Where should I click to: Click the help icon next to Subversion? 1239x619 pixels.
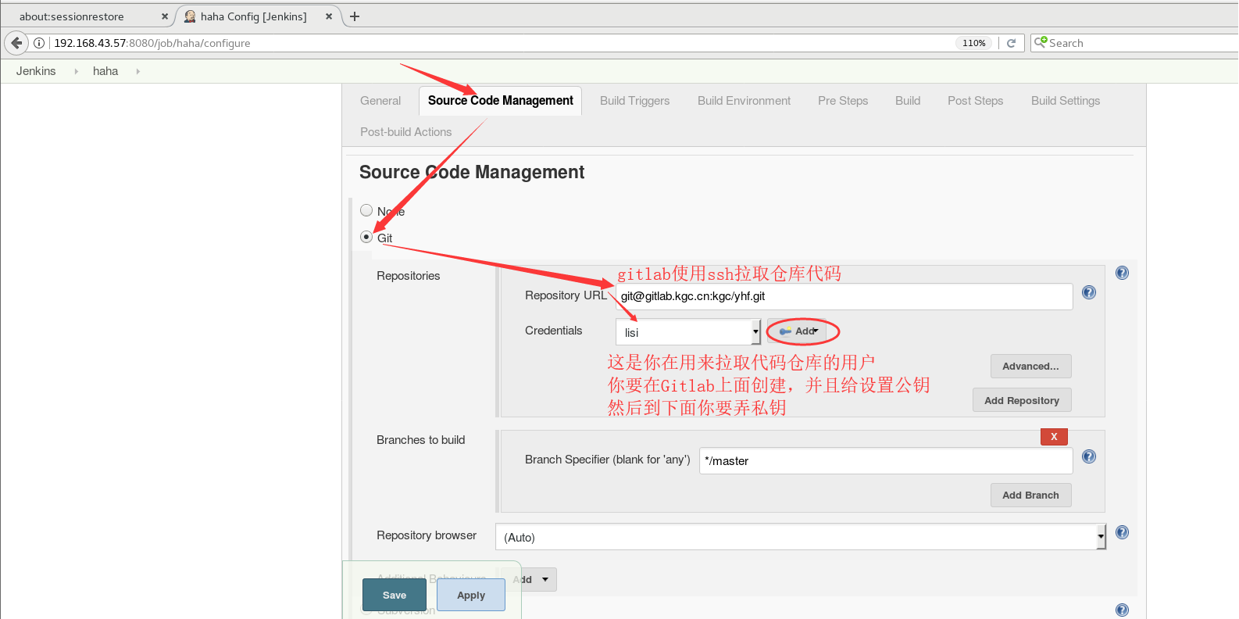(1122, 610)
